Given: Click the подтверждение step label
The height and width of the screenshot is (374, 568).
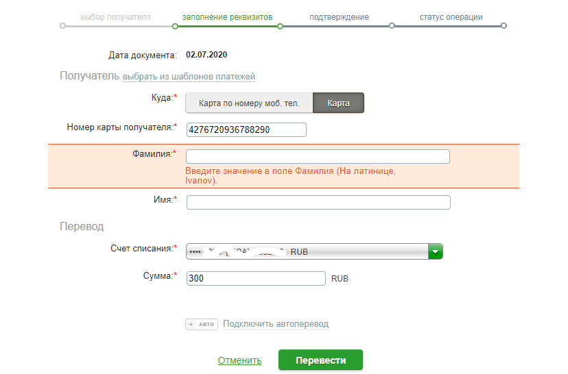Looking at the screenshot, I should click(x=339, y=17).
